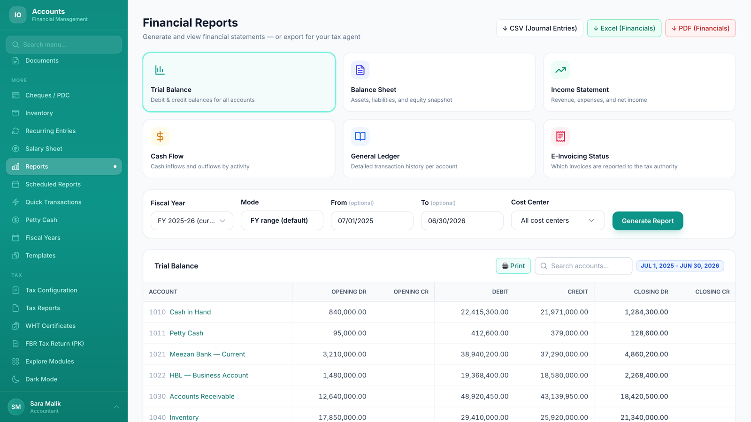This screenshot has height=422, width=751.
Task: Expand the Sara Malik user menu chevron
Action: pyautogui.click(x=116, y=407)
